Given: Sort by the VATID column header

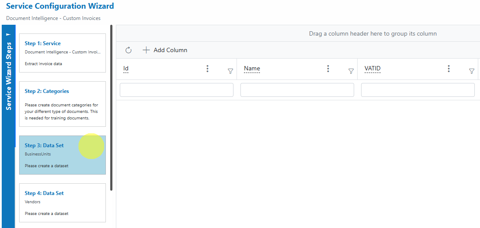Looking at the screenshot, I should tap(372, 68).
